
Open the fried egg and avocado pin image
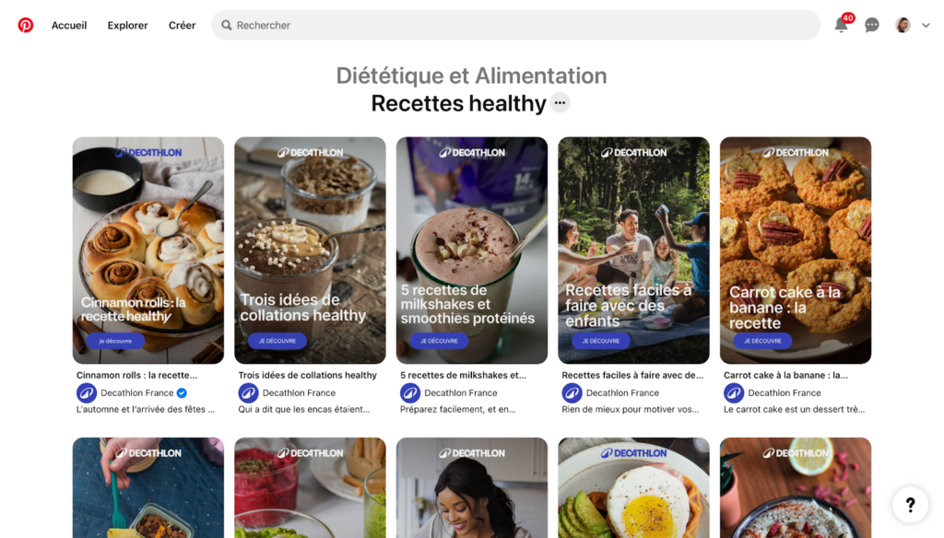click(633, 487)
